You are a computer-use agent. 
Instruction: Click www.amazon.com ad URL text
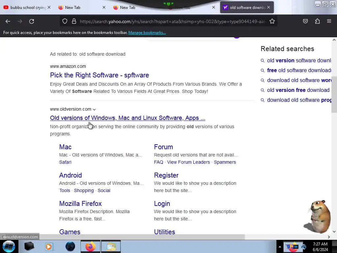coord(68,66)
